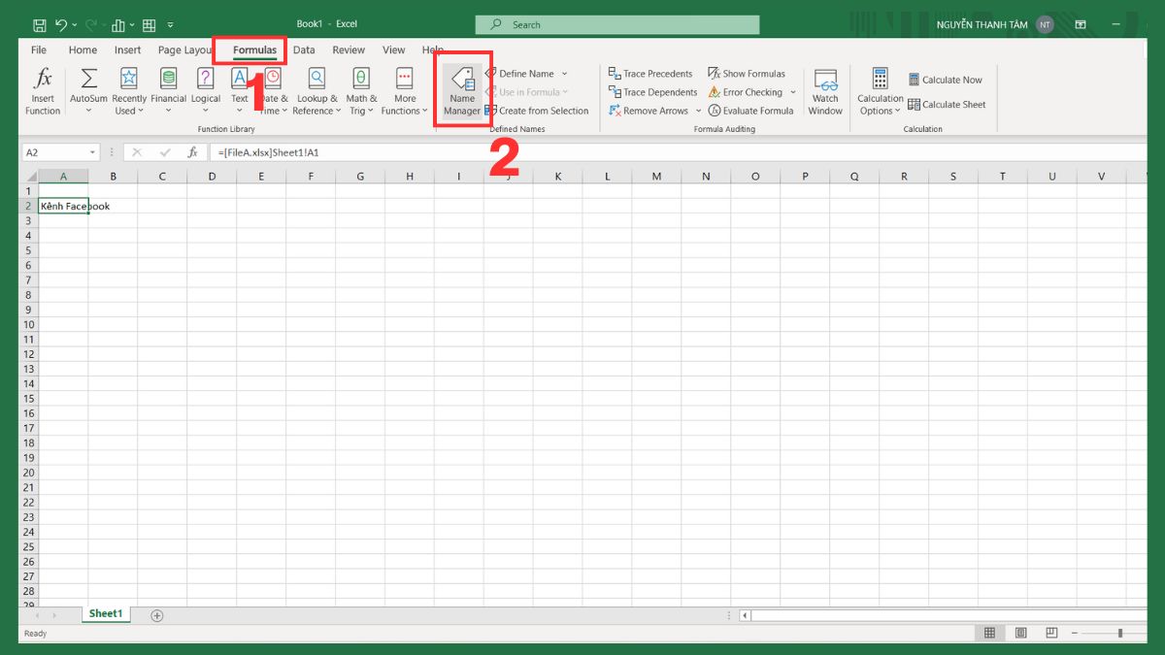1165x655 pixels.
Task: Click the Insert Function fx ribbon button
Action: 43,92
